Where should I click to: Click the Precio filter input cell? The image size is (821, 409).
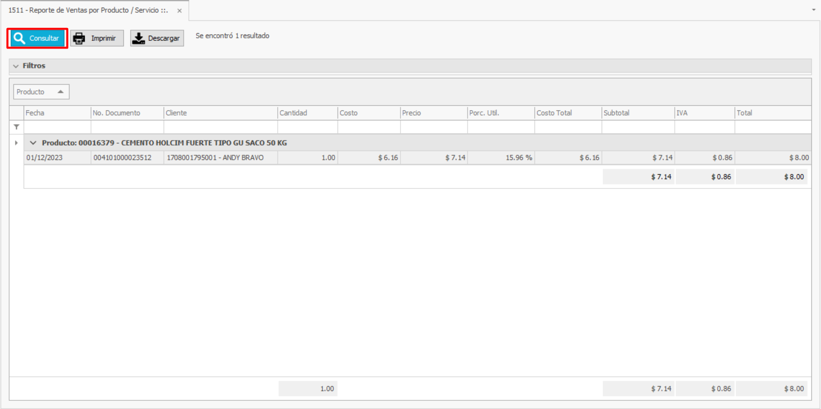[434, 127]
